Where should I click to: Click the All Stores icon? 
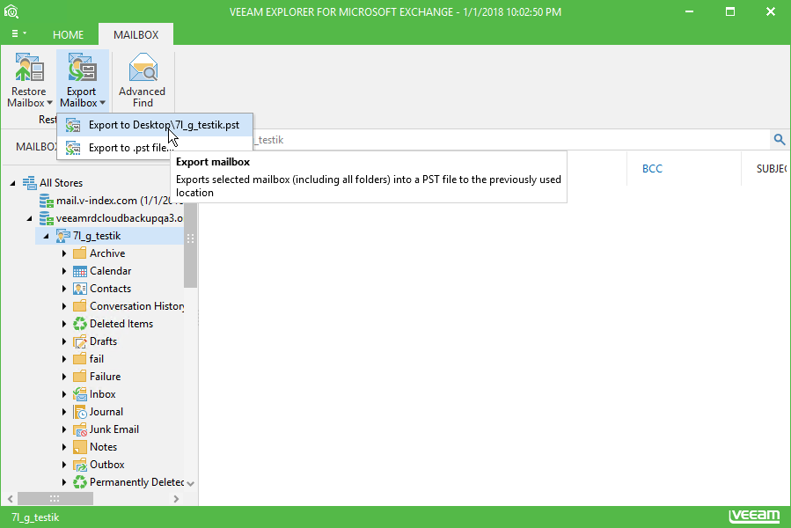29,183
